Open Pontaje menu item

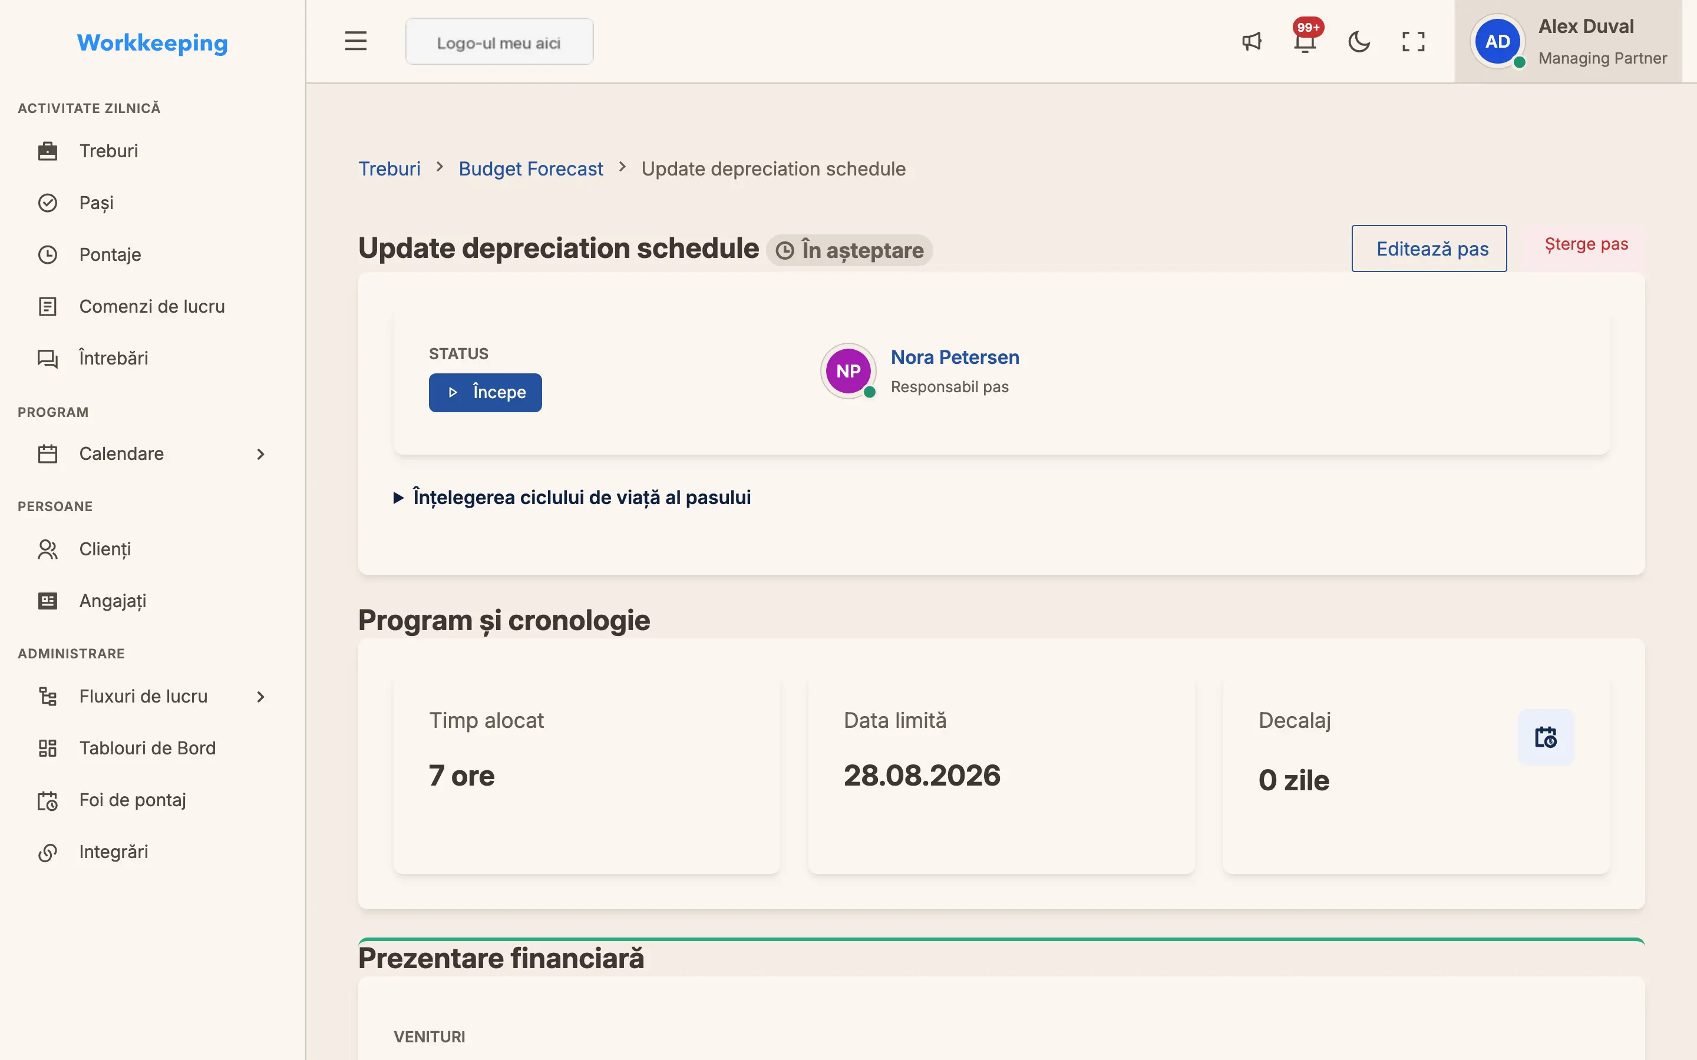(153, 254)
